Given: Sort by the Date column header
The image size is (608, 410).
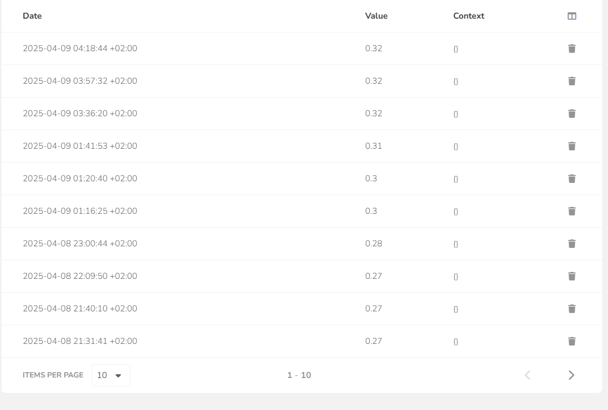Looking at the screenshot, I should click(32, 16).
